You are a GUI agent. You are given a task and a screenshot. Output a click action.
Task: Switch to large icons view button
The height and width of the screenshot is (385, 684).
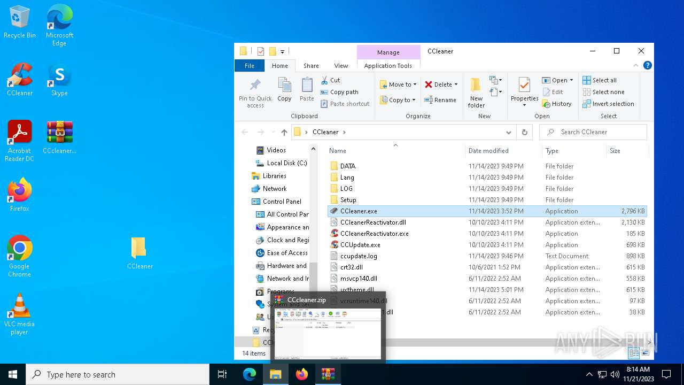coord(646,353)
